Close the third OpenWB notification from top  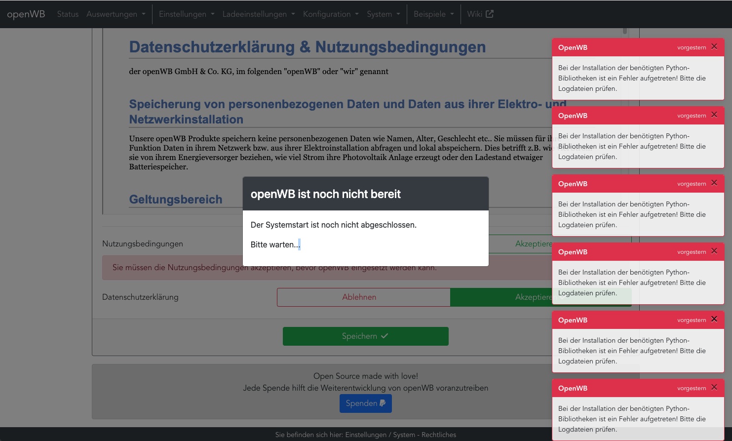click(714, 183)
